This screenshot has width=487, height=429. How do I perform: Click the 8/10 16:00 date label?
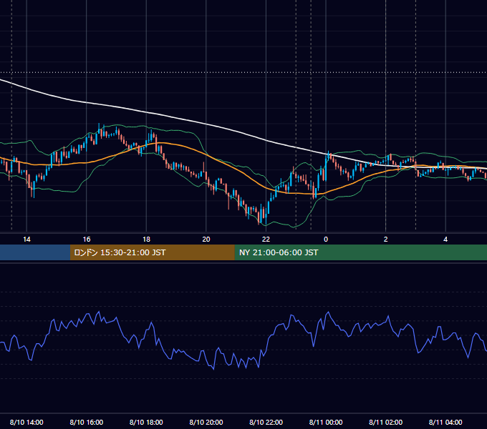point(87,422)
